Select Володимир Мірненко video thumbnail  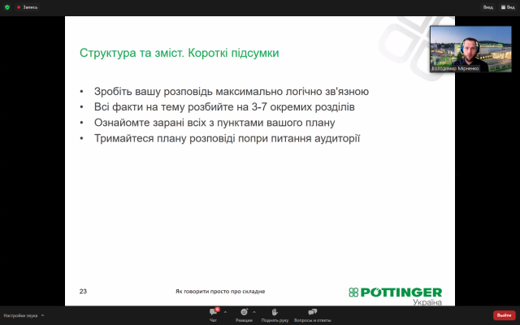pyautogui.click(x=470, y=49)
